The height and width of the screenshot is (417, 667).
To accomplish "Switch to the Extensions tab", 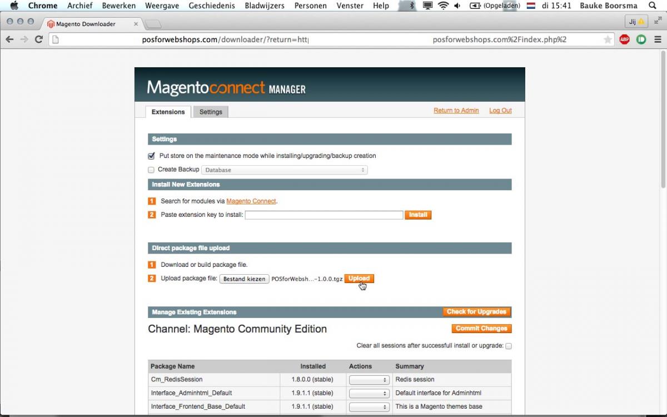I will click(168, 112).
